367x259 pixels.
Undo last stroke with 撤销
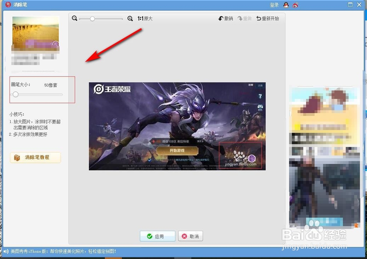point(226,18)
